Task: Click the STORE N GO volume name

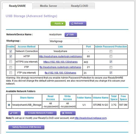Action: [x=101, y=105]
